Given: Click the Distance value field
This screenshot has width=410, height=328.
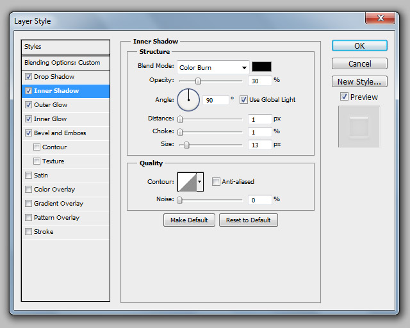Looking at the screenshot, I should [260, 119].
